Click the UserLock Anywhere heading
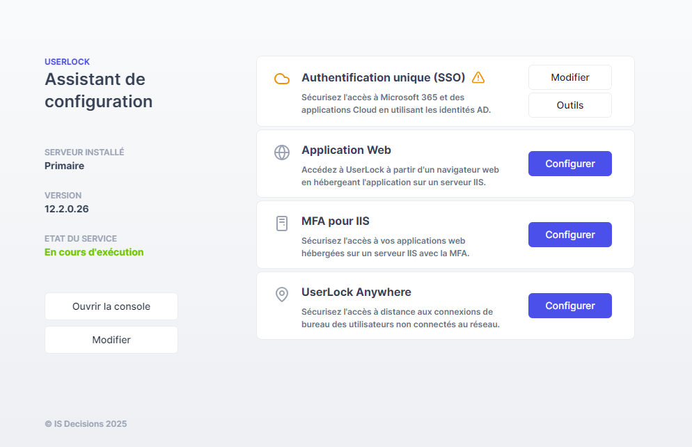The height and width of the screenshot is (447, 692). (356, 292)
